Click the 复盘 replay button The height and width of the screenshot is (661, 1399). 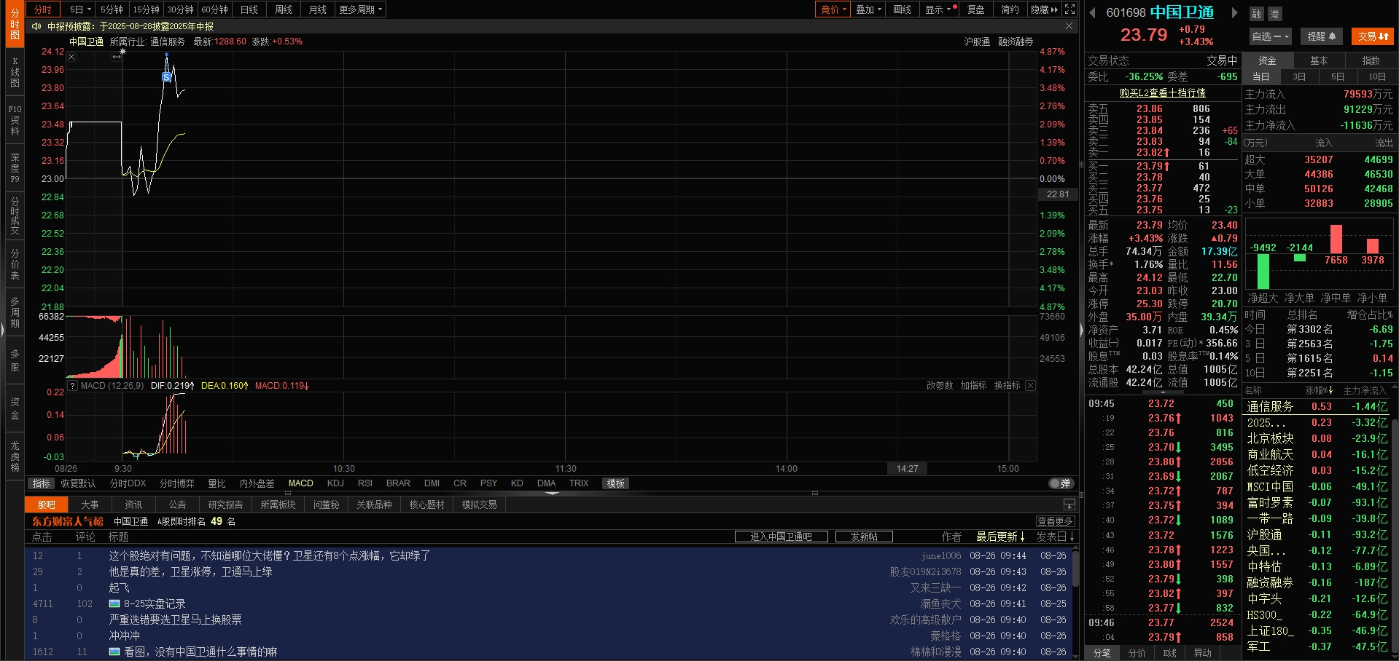(976, 9)
